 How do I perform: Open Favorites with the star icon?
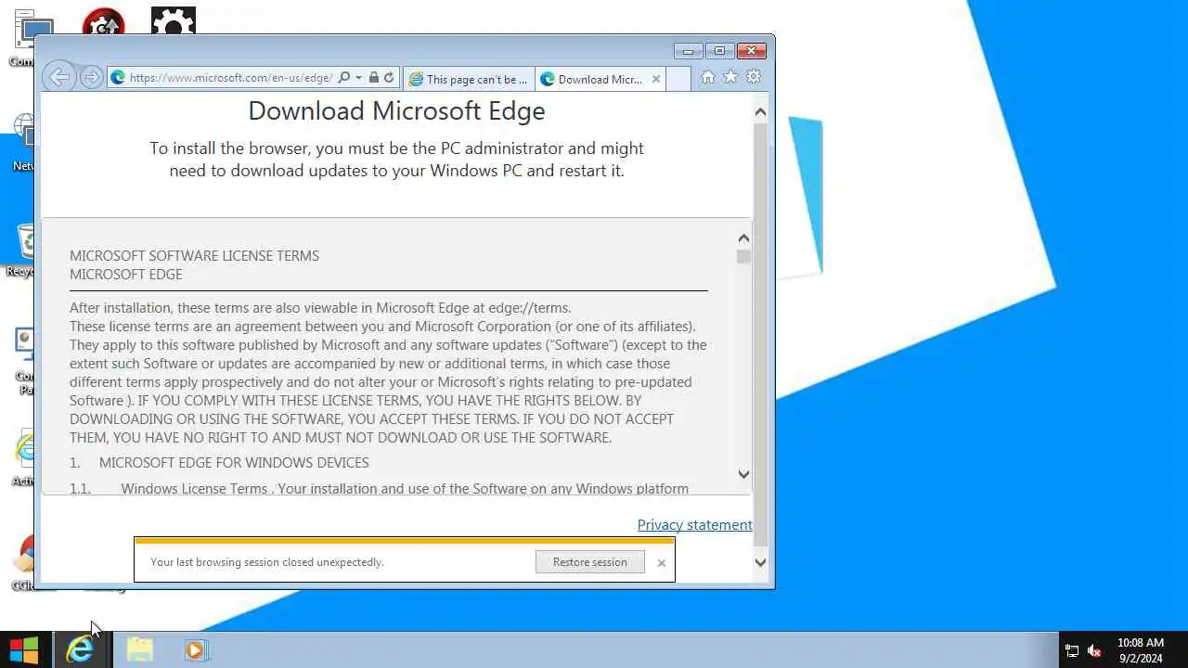coord(730,77)
